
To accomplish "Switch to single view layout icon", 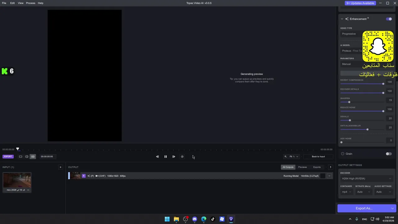I will tap(21, 156).
